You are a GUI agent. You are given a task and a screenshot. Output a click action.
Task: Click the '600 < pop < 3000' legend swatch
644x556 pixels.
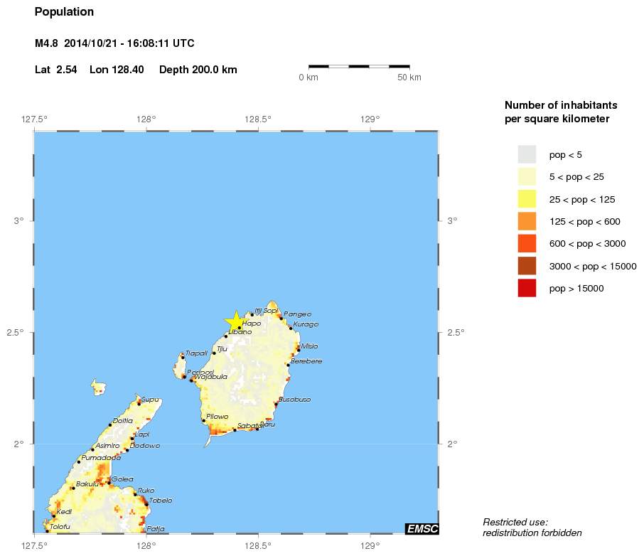click(527, 244)
